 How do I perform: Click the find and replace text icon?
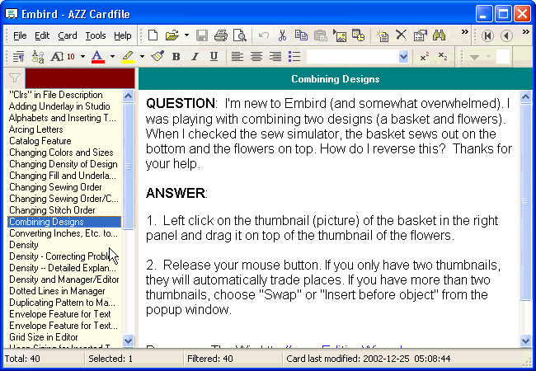pyautogui.click(x=38, y=57)
